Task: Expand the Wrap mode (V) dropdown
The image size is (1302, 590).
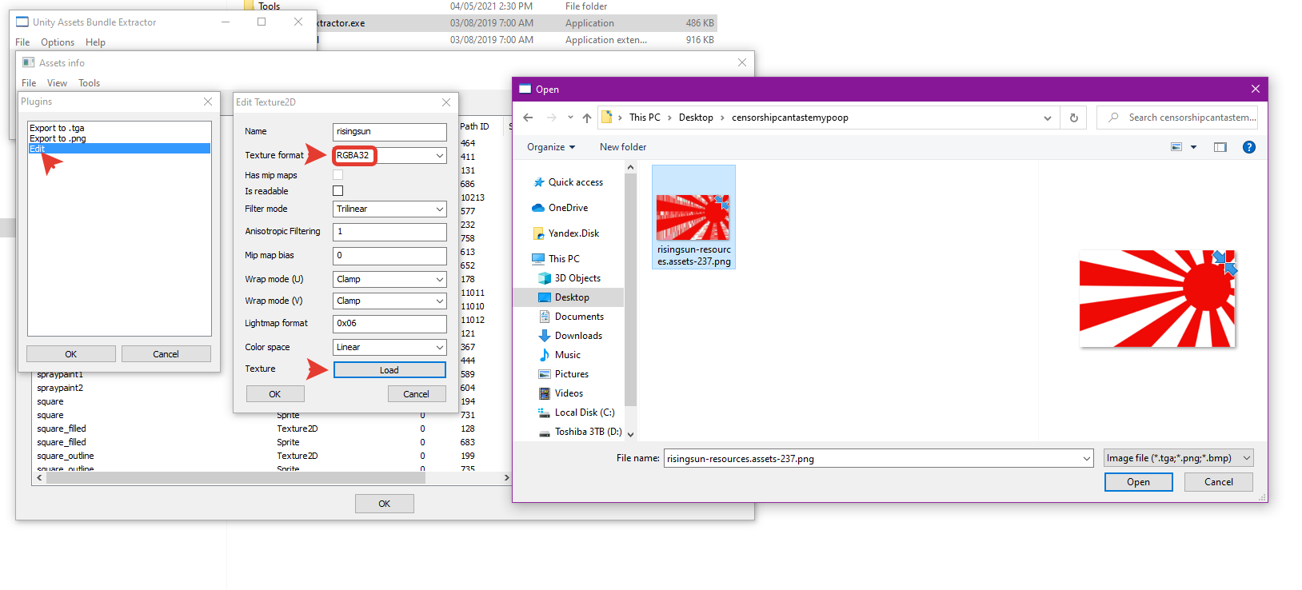Action: point(440,301)
